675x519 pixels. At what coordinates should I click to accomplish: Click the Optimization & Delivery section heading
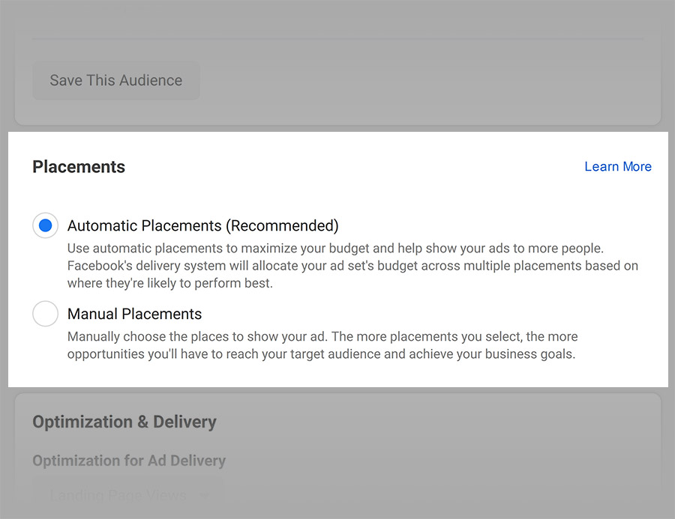point(124,422)
